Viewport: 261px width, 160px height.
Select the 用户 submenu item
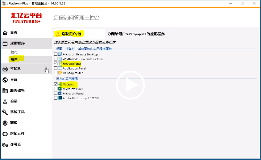(14, 59)
